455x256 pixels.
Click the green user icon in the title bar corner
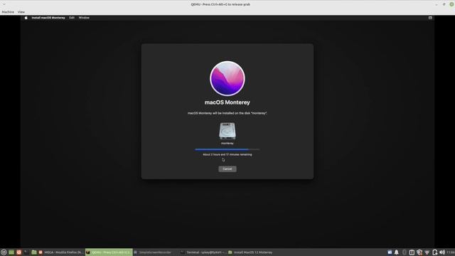(x=452, y=4)
